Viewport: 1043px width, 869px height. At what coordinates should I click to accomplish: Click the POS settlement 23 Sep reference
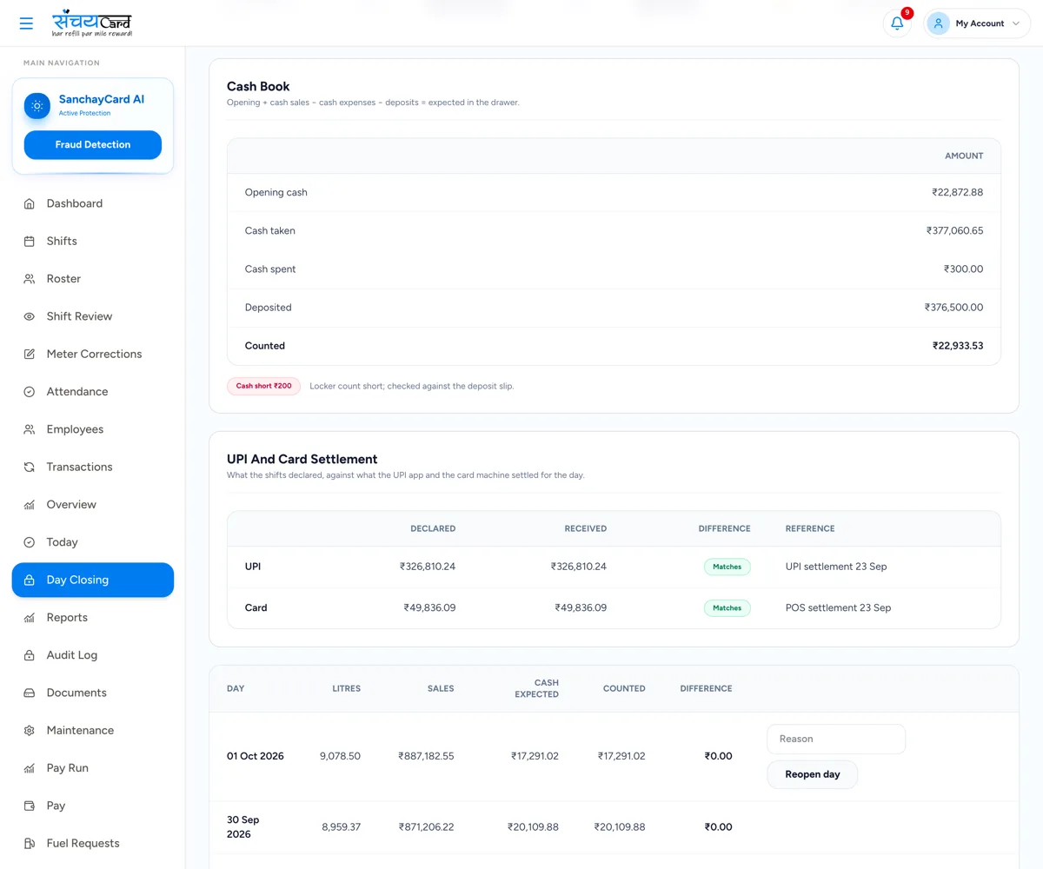click(839, 608)
